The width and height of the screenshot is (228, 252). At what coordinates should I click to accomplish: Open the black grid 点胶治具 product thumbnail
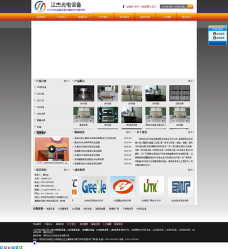pos(180,93)
